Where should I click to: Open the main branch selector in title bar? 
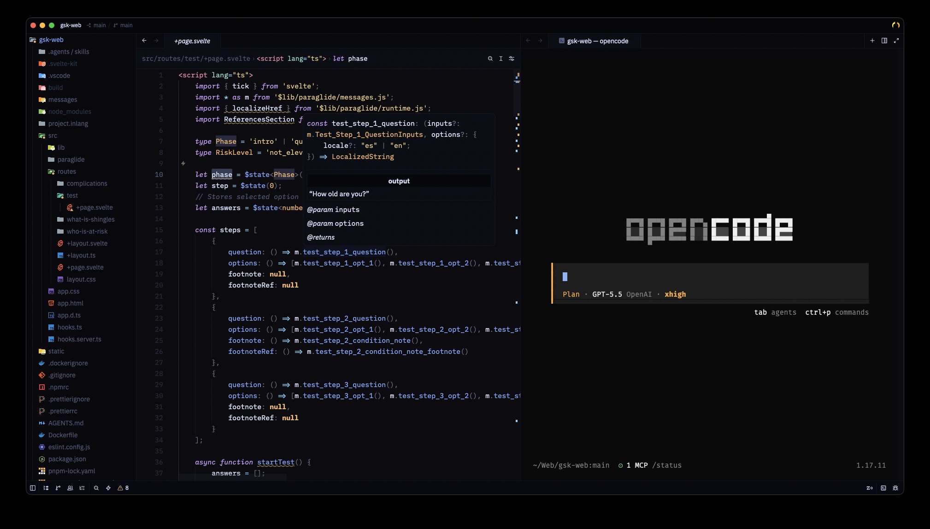click(123, 25)
